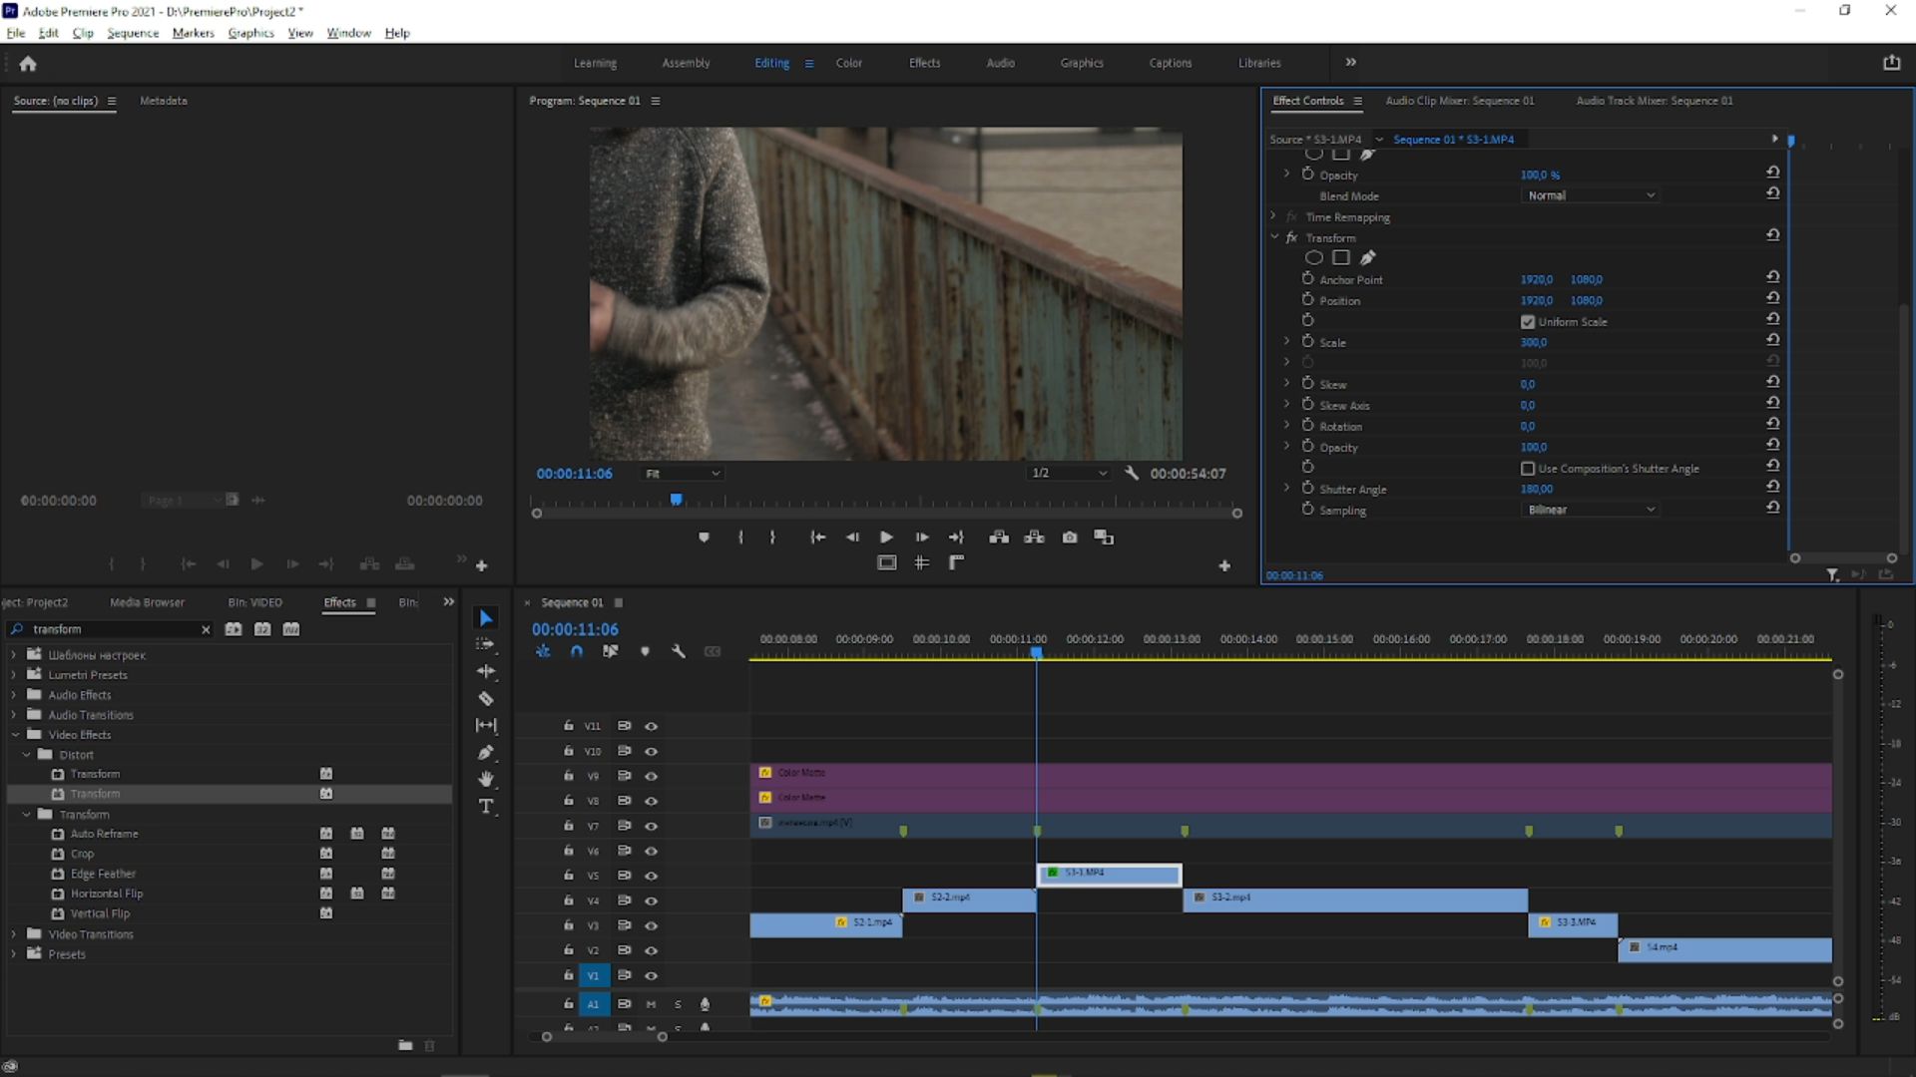
Task: Step back one frame in Program monitor
Action: click(x=852, y=538)
